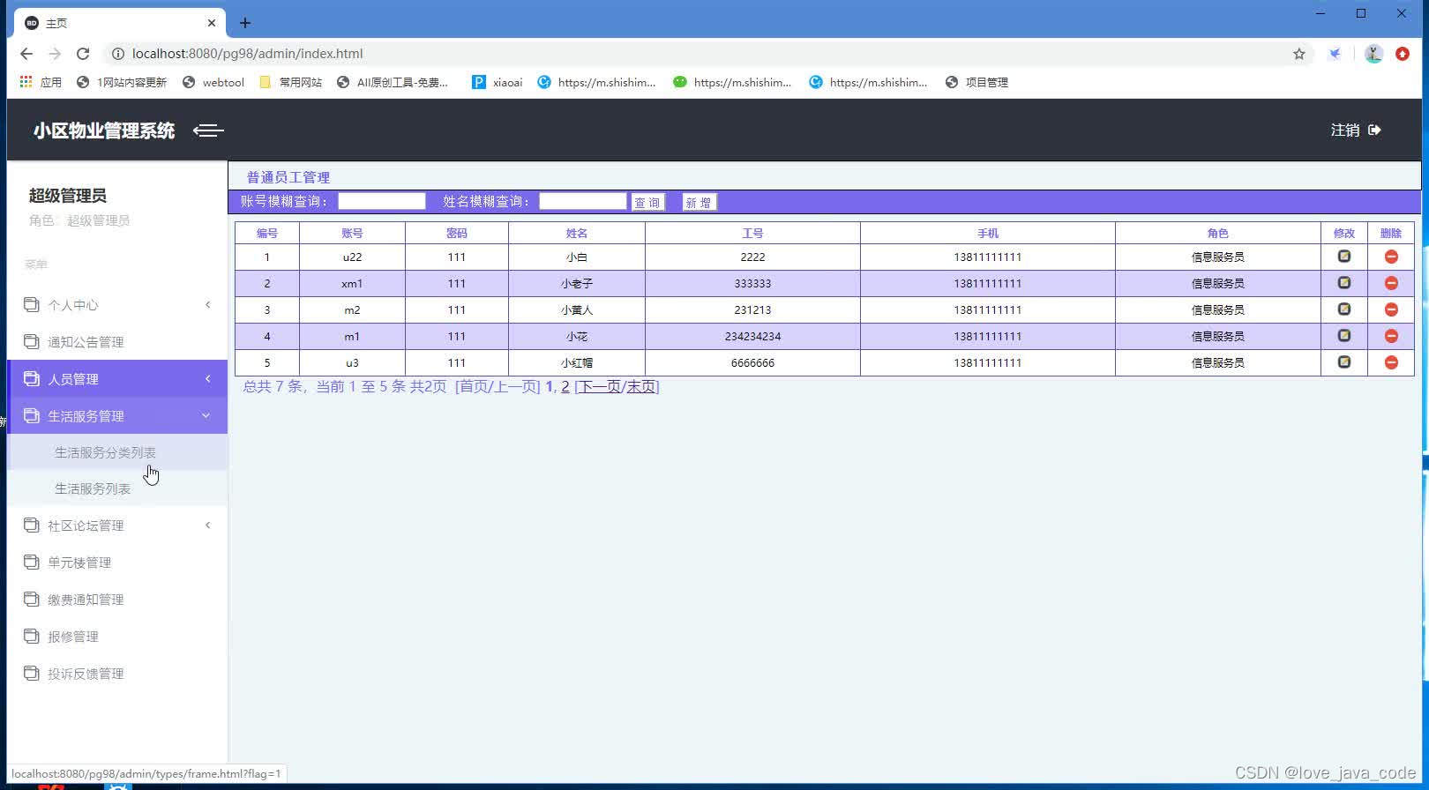Viewport: 1429px width, 790px height.
Task: Click the red update icon in the toolbar
Action: [x=1403, y=54]
